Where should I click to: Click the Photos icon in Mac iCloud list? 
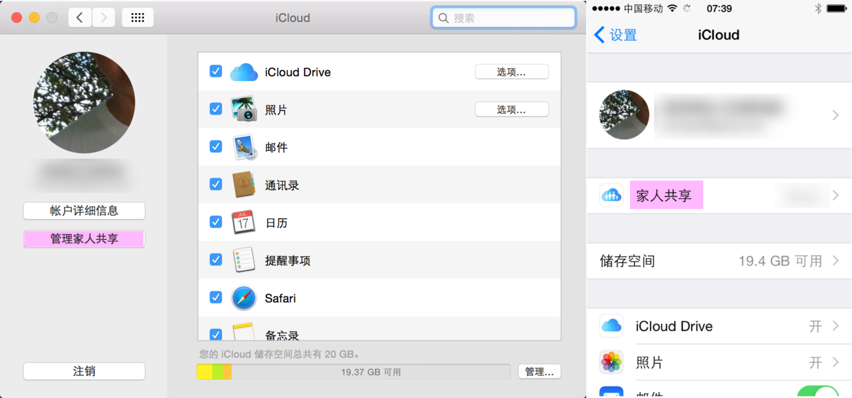243,109
